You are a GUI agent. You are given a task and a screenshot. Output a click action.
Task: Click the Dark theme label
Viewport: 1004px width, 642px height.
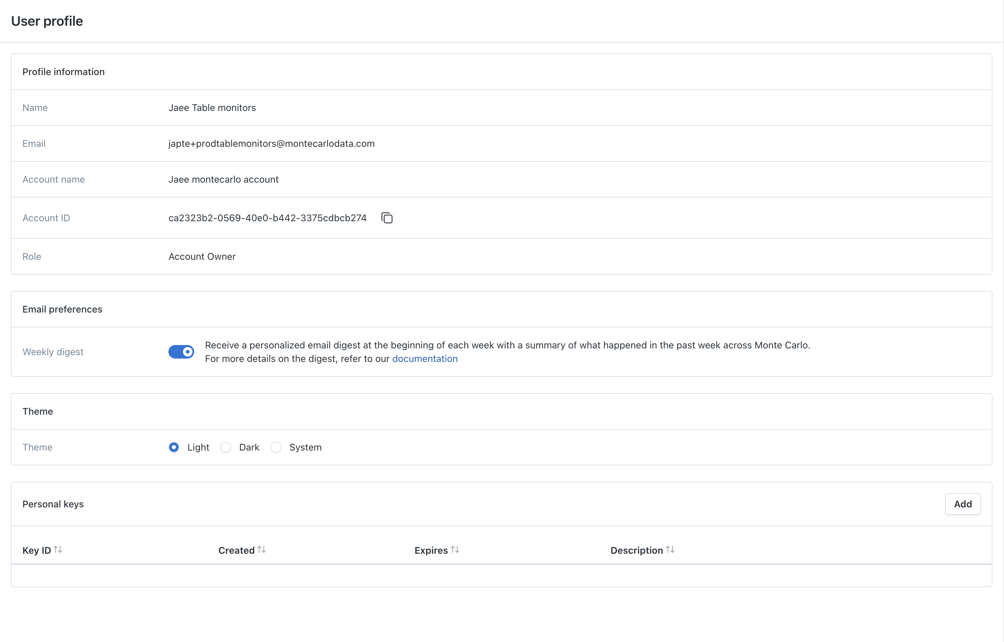(x=249, y=447)
